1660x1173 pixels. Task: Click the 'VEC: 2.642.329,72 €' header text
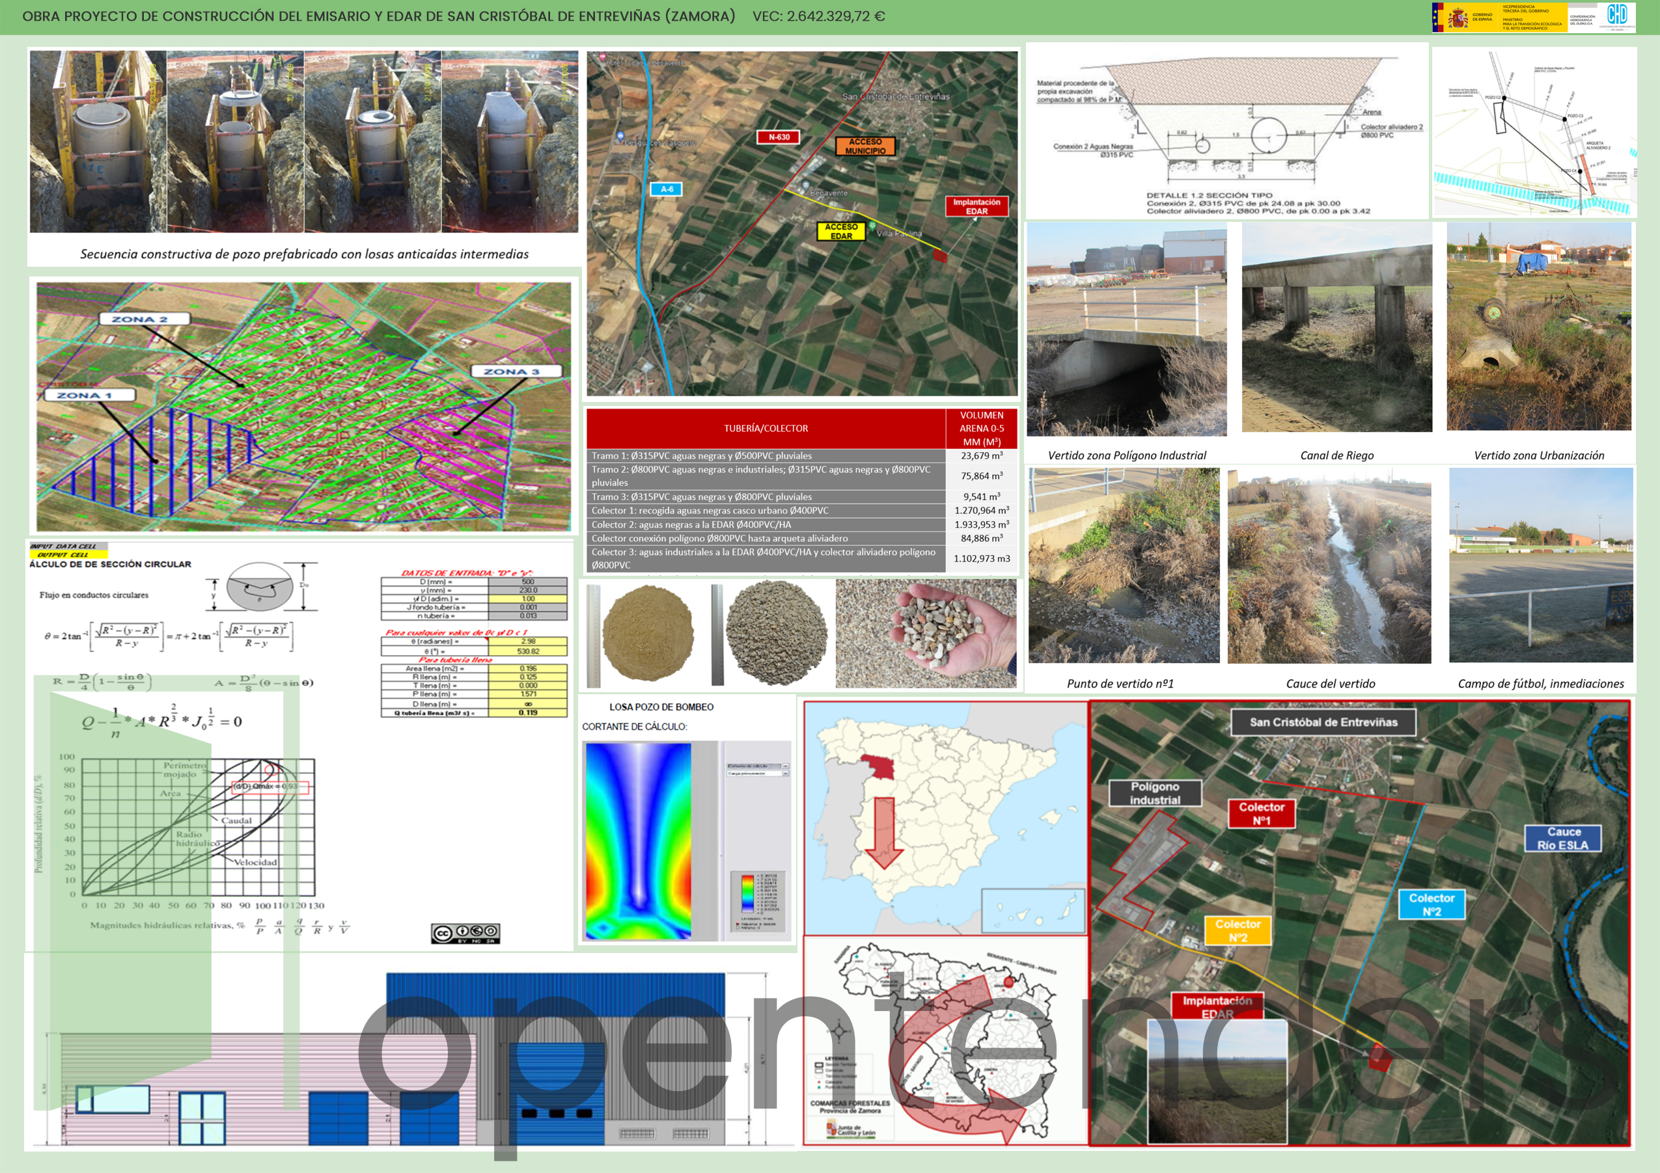[x=818, y=16]
